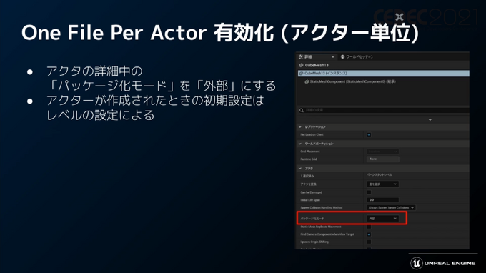Collapse the ワールドパーティション section
The image size is (486, 273).
pos(300,144)
